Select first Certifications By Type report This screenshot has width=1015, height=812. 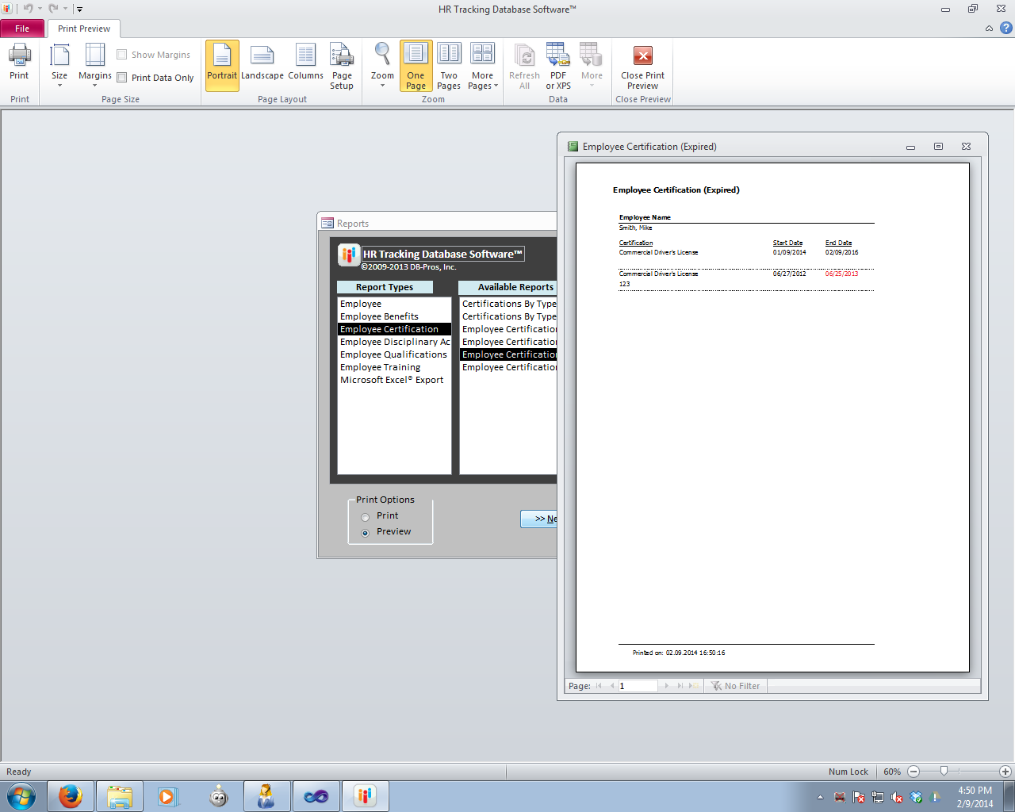click(509, 304)
